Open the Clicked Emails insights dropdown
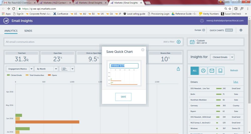This screenshot has height=134, width=251. (222, 57)
